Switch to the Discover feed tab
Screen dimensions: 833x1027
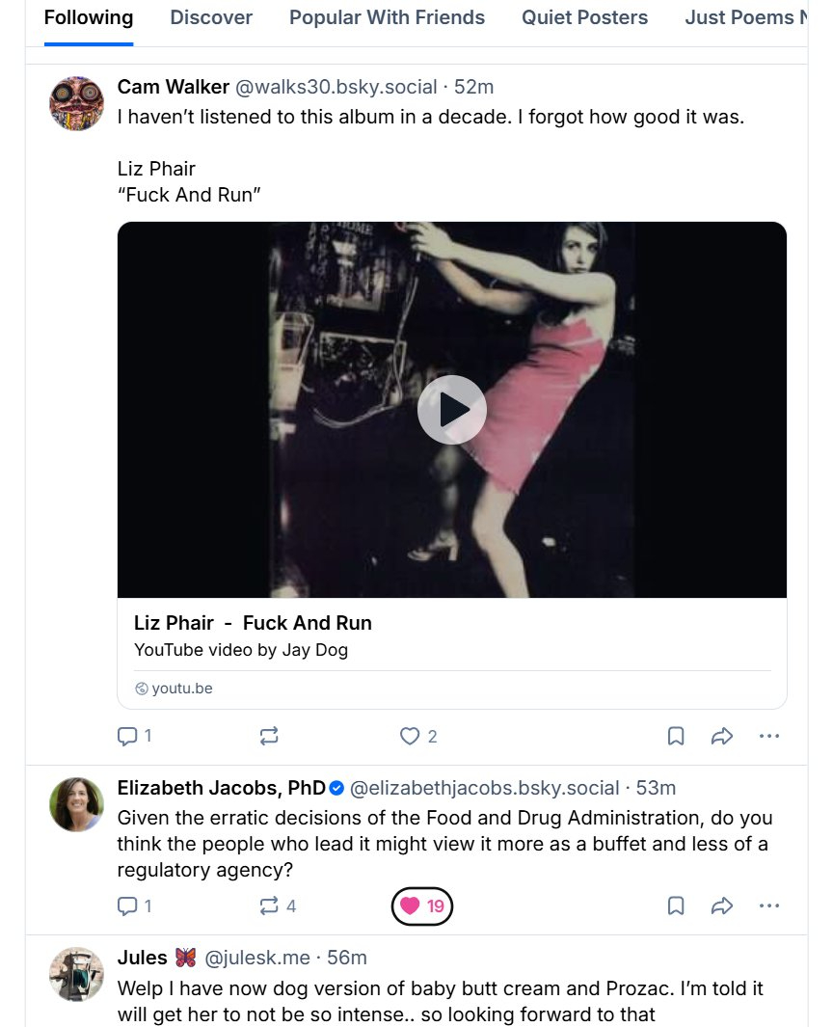(x=211, y=17)
